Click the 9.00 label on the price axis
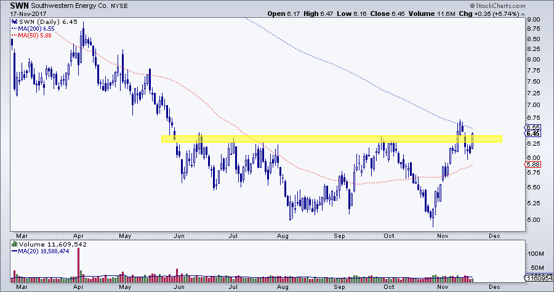This screenshot has height=292, width=554. tap(533, 19)
